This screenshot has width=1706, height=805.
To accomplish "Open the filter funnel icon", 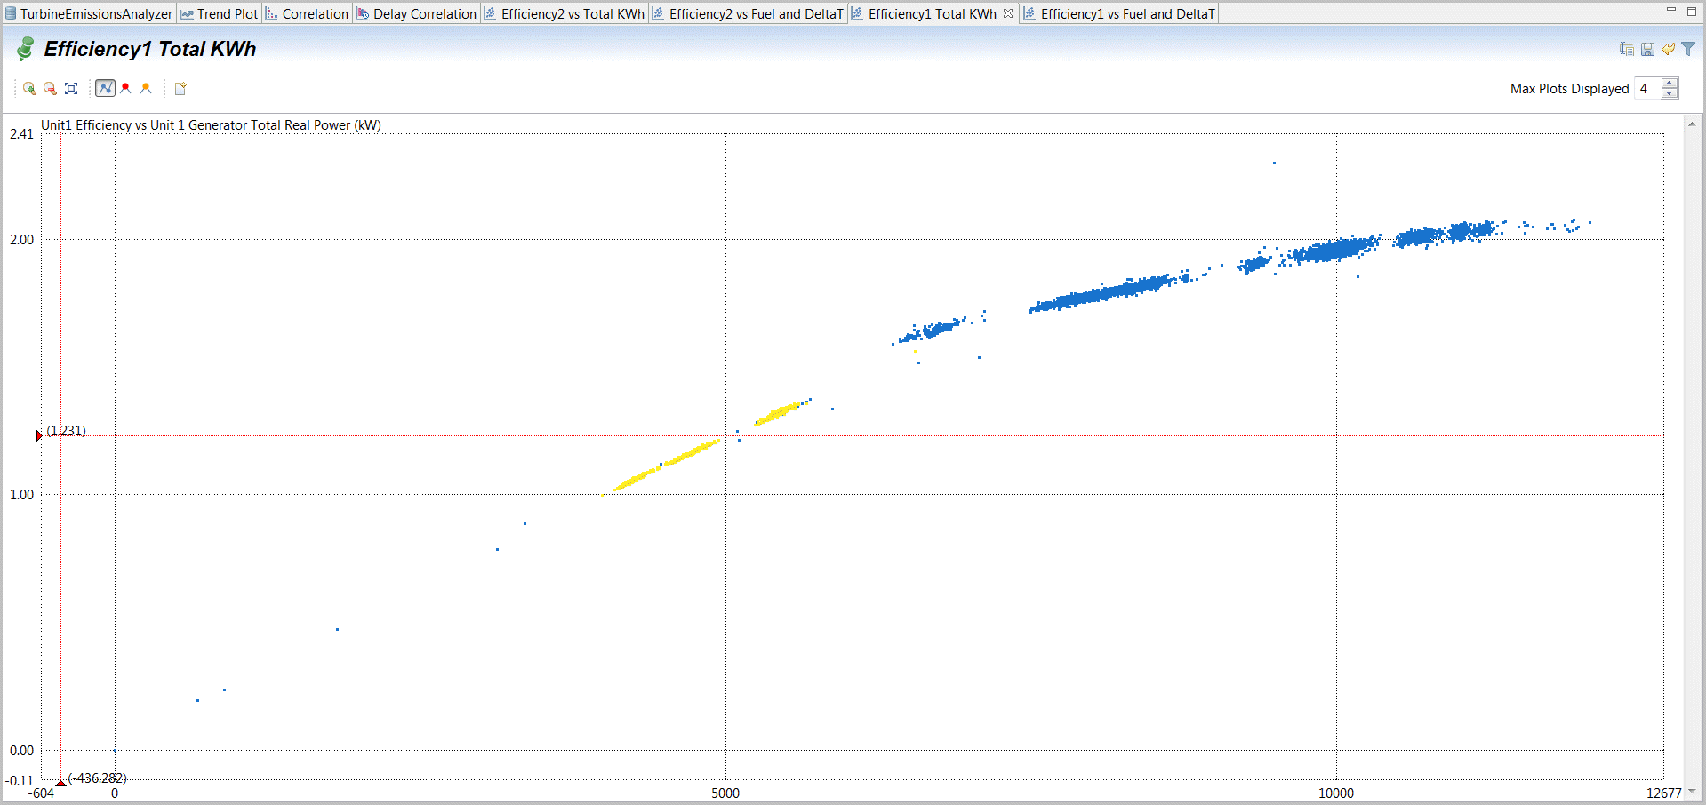I will point(1687,49).
